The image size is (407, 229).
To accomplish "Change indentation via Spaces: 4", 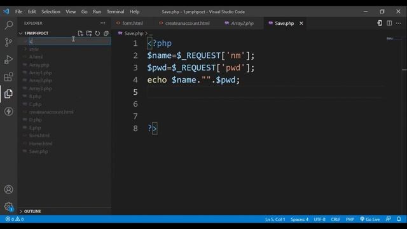I will (x=300, y=219).
